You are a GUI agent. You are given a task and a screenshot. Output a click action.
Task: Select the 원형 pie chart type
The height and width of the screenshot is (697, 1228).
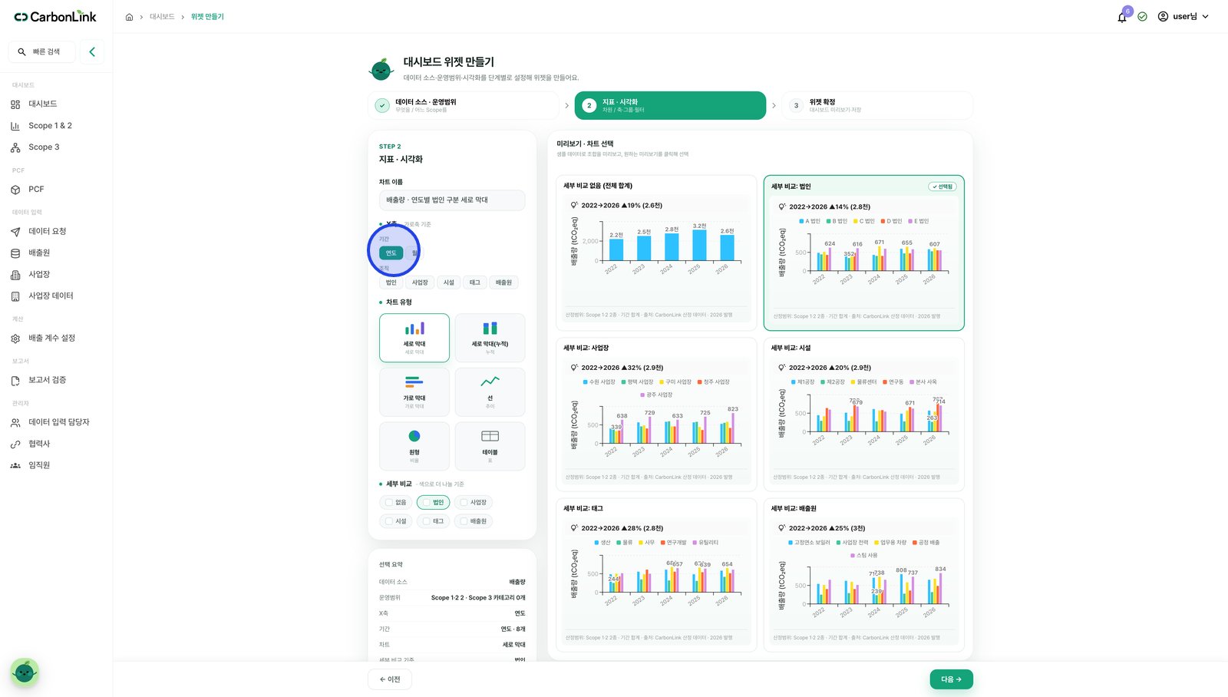(x=414, y=446)
